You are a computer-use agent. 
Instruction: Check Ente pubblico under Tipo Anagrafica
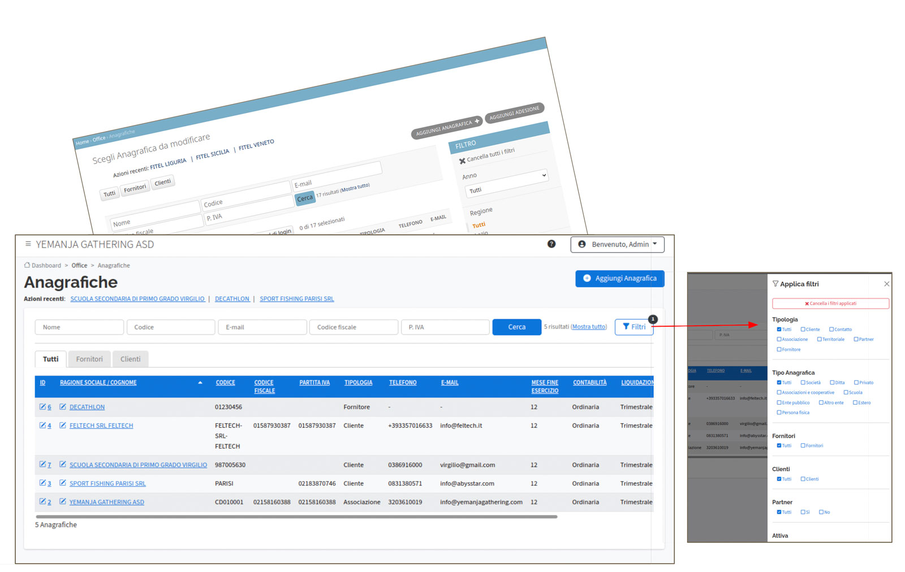(779, 403)
